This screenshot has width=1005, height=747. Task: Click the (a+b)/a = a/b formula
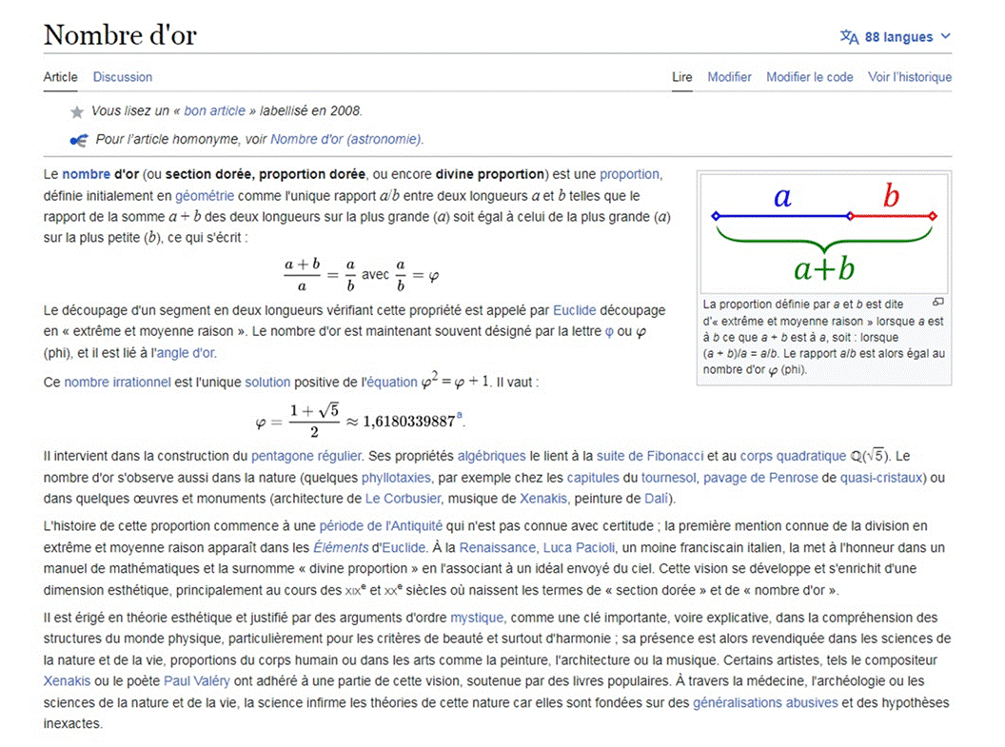pyautogui.click(x=361, y=275)
